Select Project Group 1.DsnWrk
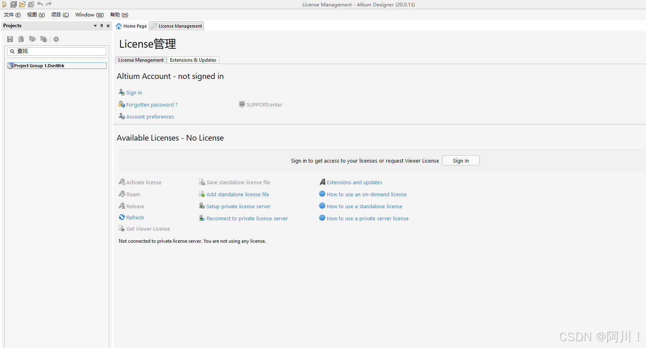646x348 pixels. 57,66
